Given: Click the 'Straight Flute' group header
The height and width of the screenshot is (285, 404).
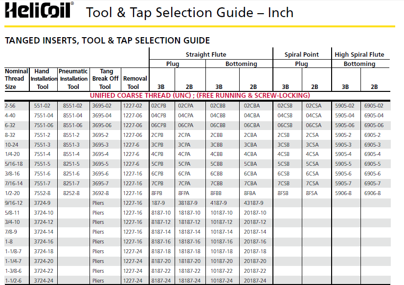Looking at the screenshot, I should point(206,55).
